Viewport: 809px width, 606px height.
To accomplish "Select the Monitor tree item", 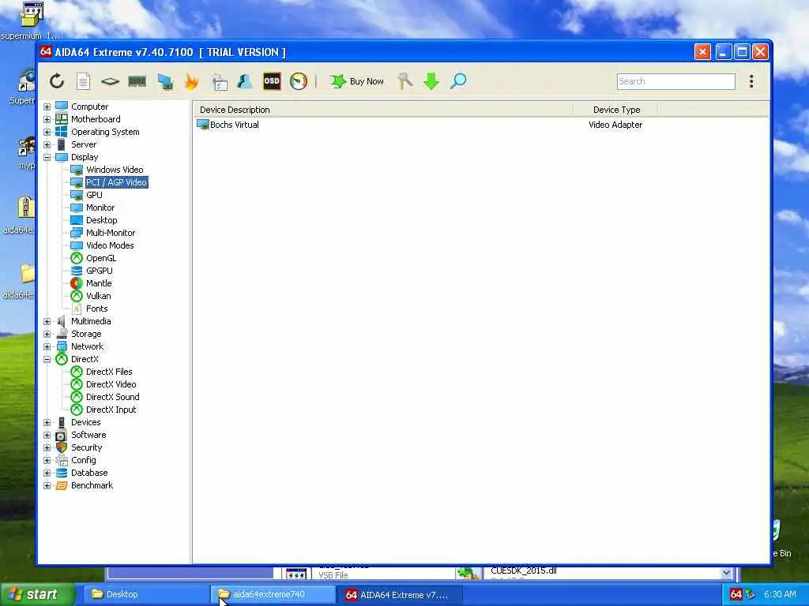I will coord(100,208).
